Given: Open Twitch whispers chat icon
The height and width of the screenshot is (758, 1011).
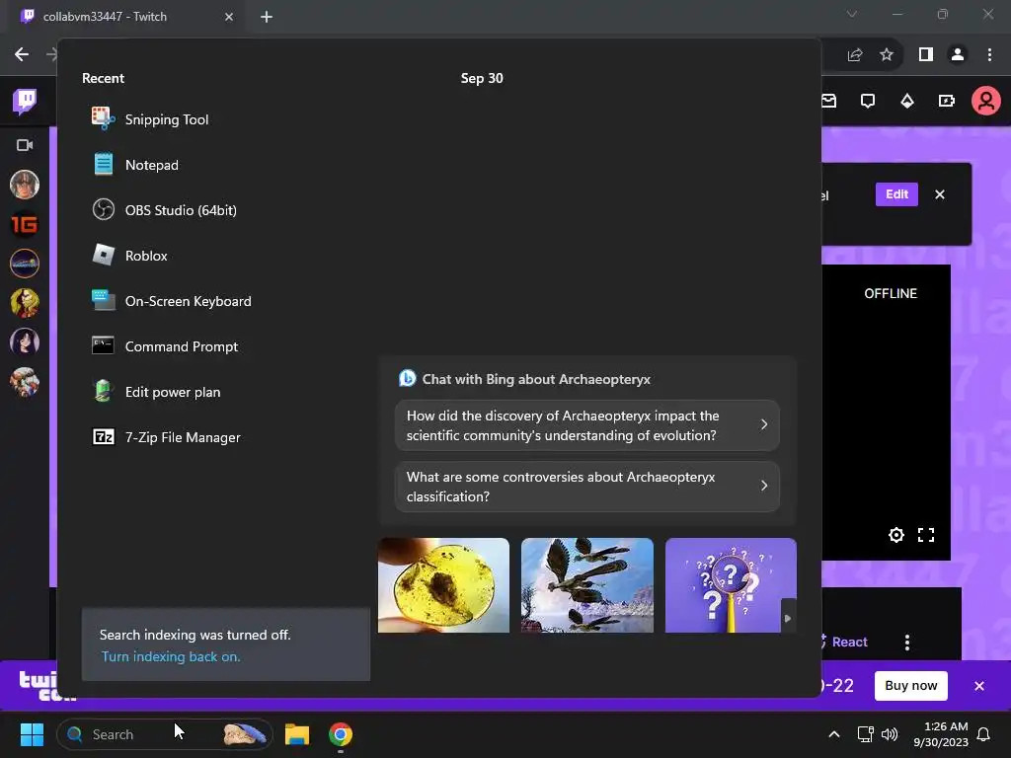Looking at the screenshot, I should (868, 101).
